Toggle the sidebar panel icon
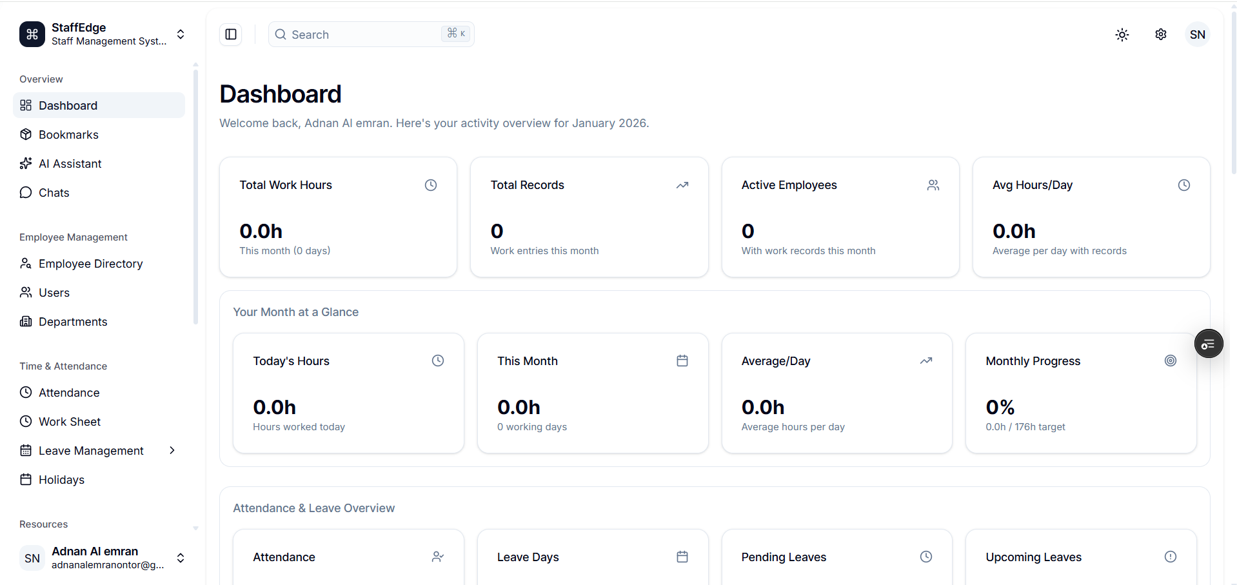This screenshot has width=1237, height=585. 231,34
